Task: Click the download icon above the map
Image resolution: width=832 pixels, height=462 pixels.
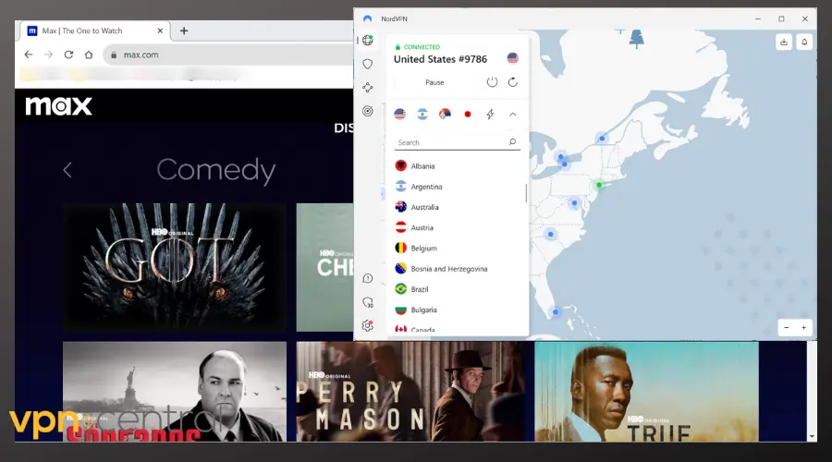Action: pos(784,42)
